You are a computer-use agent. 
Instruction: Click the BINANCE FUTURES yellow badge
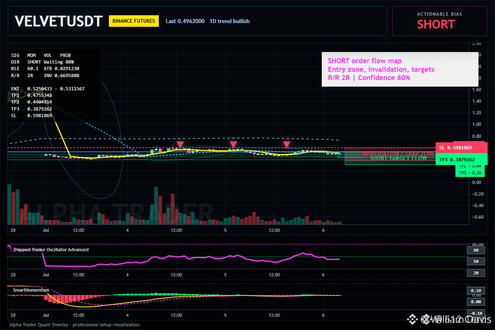point(134,21)
